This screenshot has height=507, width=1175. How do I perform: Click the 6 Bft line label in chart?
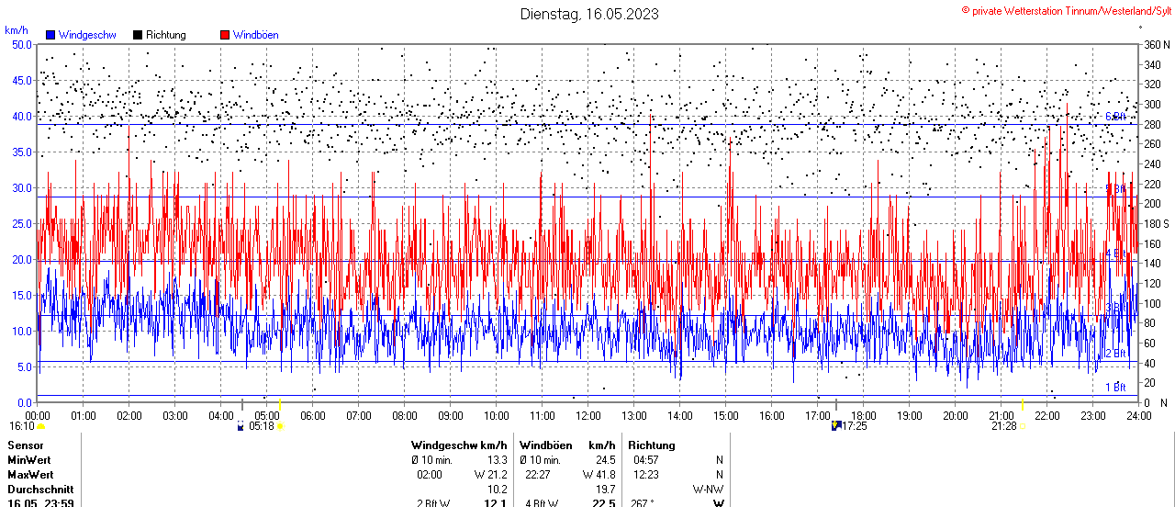[1115, 117]
